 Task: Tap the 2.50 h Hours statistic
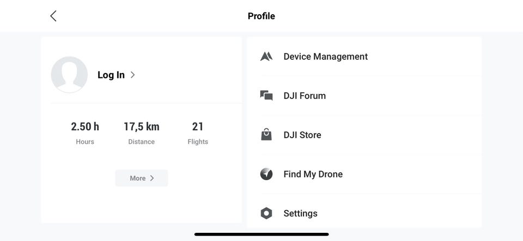tap(85, 133)
